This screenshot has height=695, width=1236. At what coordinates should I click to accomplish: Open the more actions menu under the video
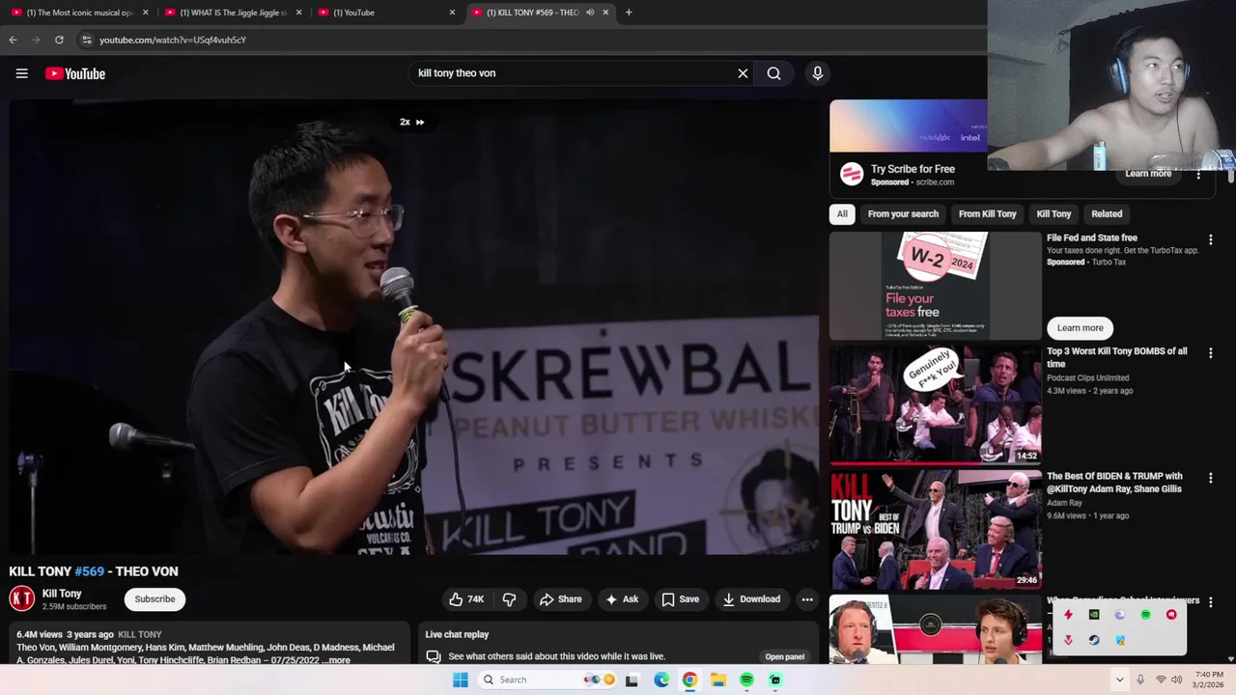click(807, 599)
